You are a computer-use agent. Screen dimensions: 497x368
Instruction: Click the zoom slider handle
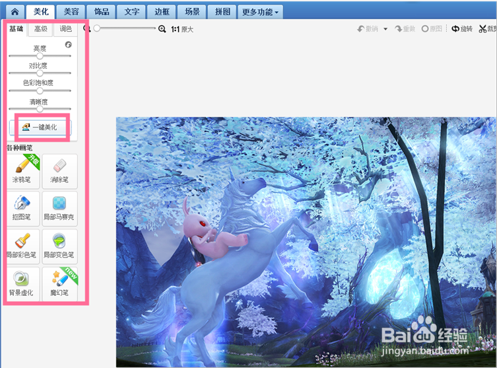(97, 28)
